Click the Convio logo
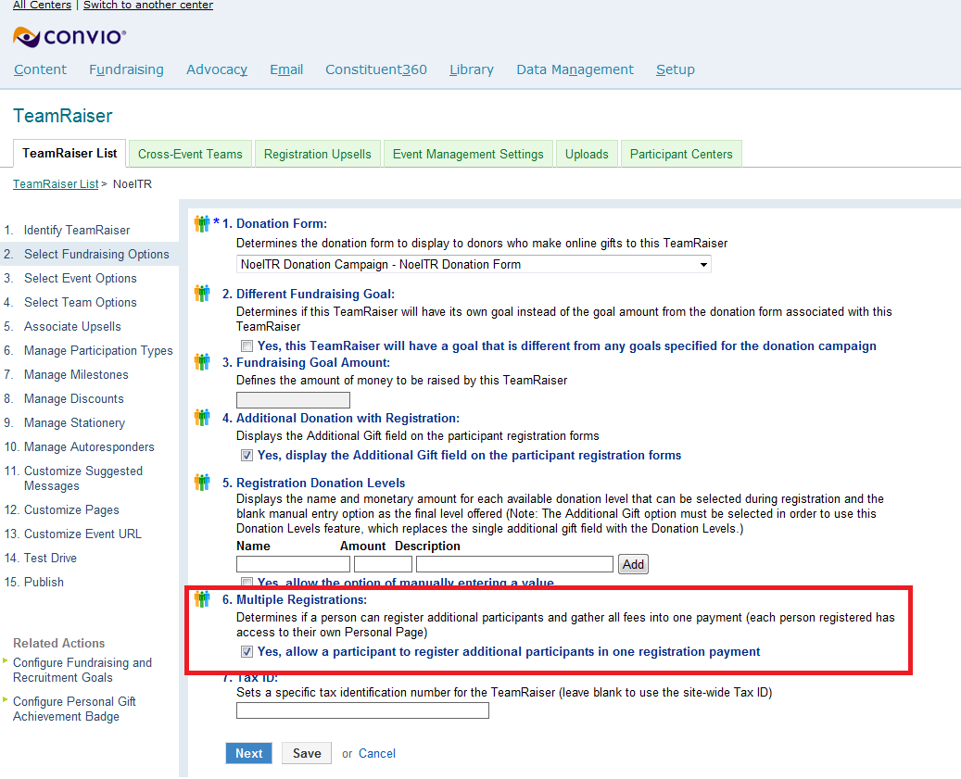 click(x=70, y=37)
